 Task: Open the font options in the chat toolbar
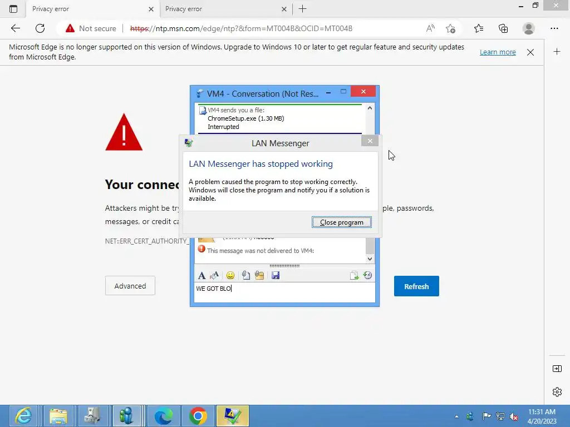click(202, 276)
